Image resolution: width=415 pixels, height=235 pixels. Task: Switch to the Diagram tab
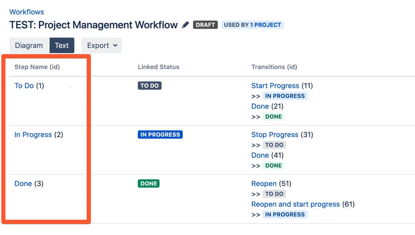tap(29, 45)
